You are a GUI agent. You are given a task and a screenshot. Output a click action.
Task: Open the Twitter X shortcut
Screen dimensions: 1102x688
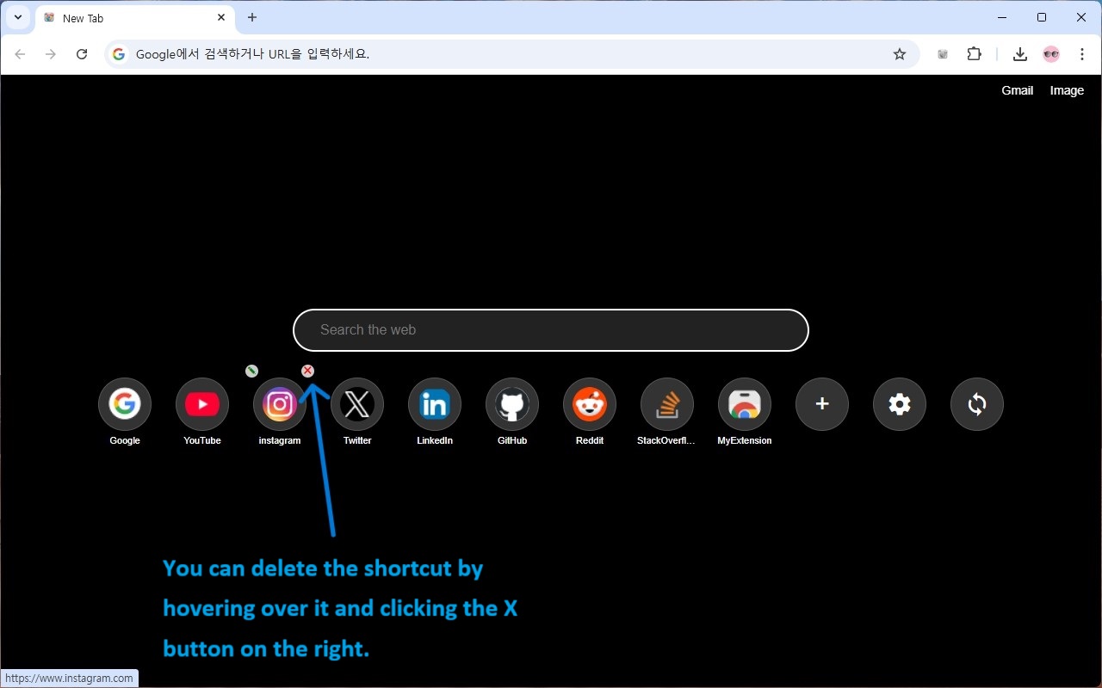click(x=357, y=404)
